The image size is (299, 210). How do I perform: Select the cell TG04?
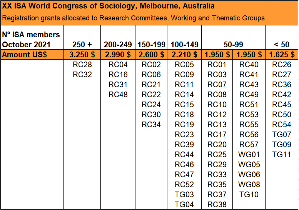(x=184, y=205)
